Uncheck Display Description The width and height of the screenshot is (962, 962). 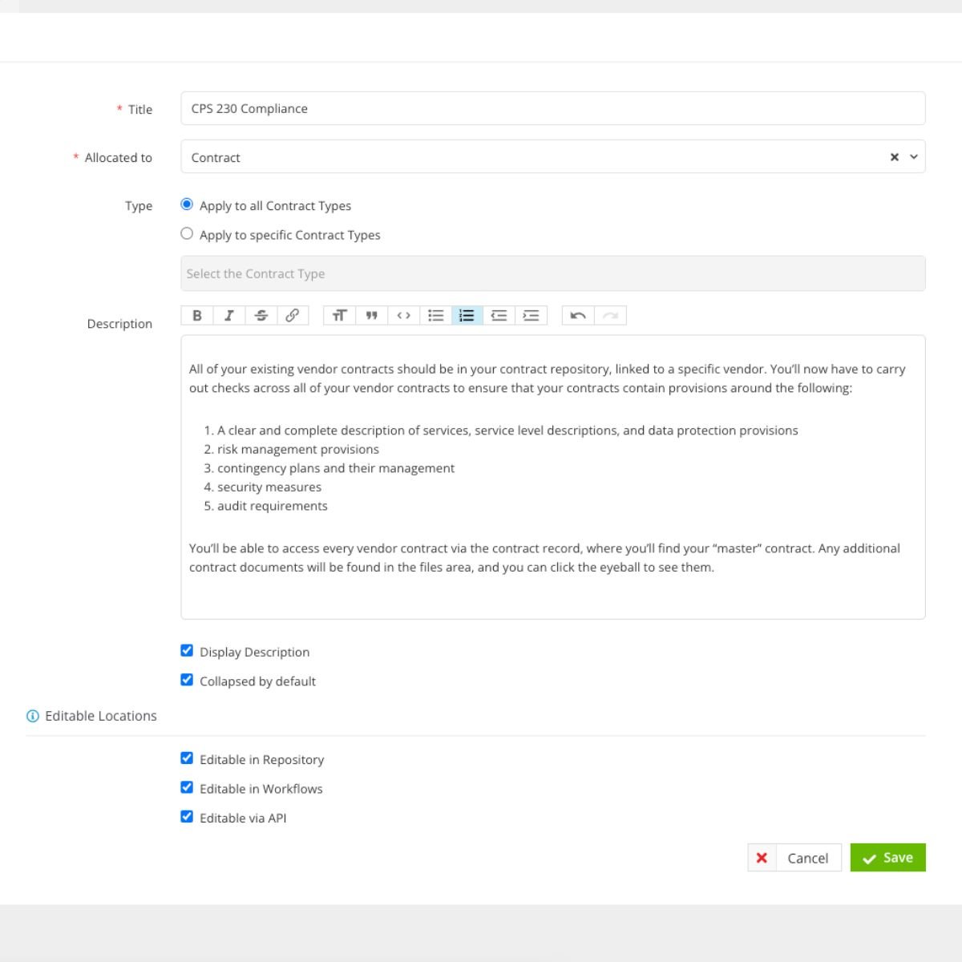pyautogui.click(x=187, y=650)
